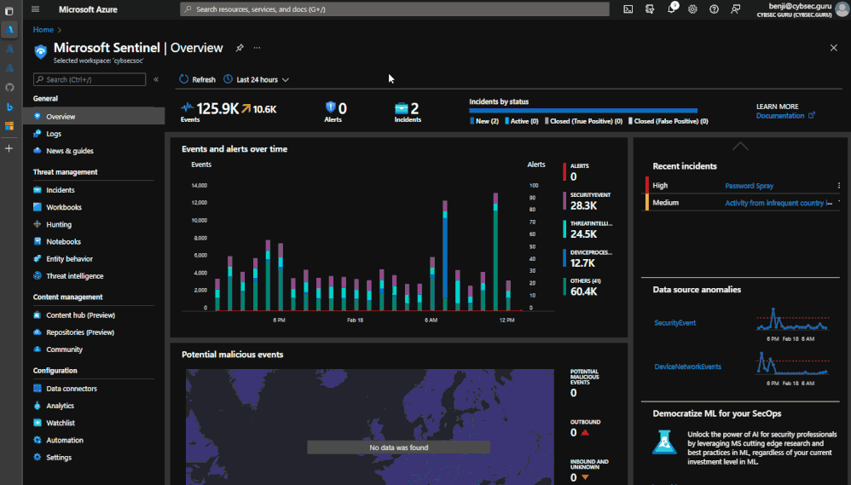Open options for Password Spray incident
This screenshot has width=851, height=485.
tap(838, 186)
